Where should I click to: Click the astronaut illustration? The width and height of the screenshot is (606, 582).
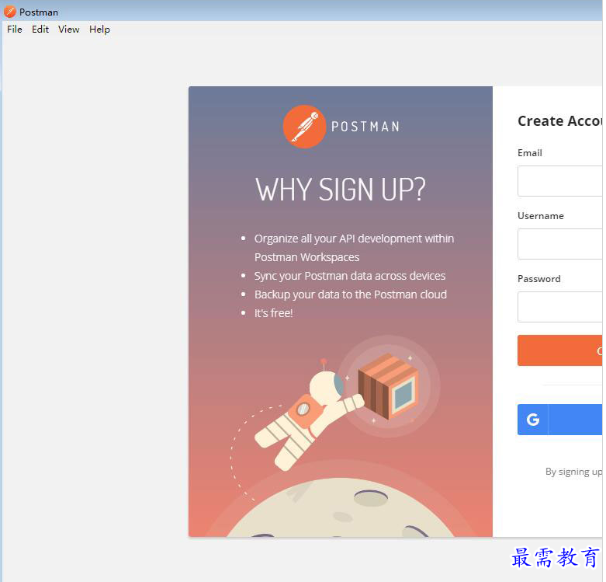[x=309, y=414]
